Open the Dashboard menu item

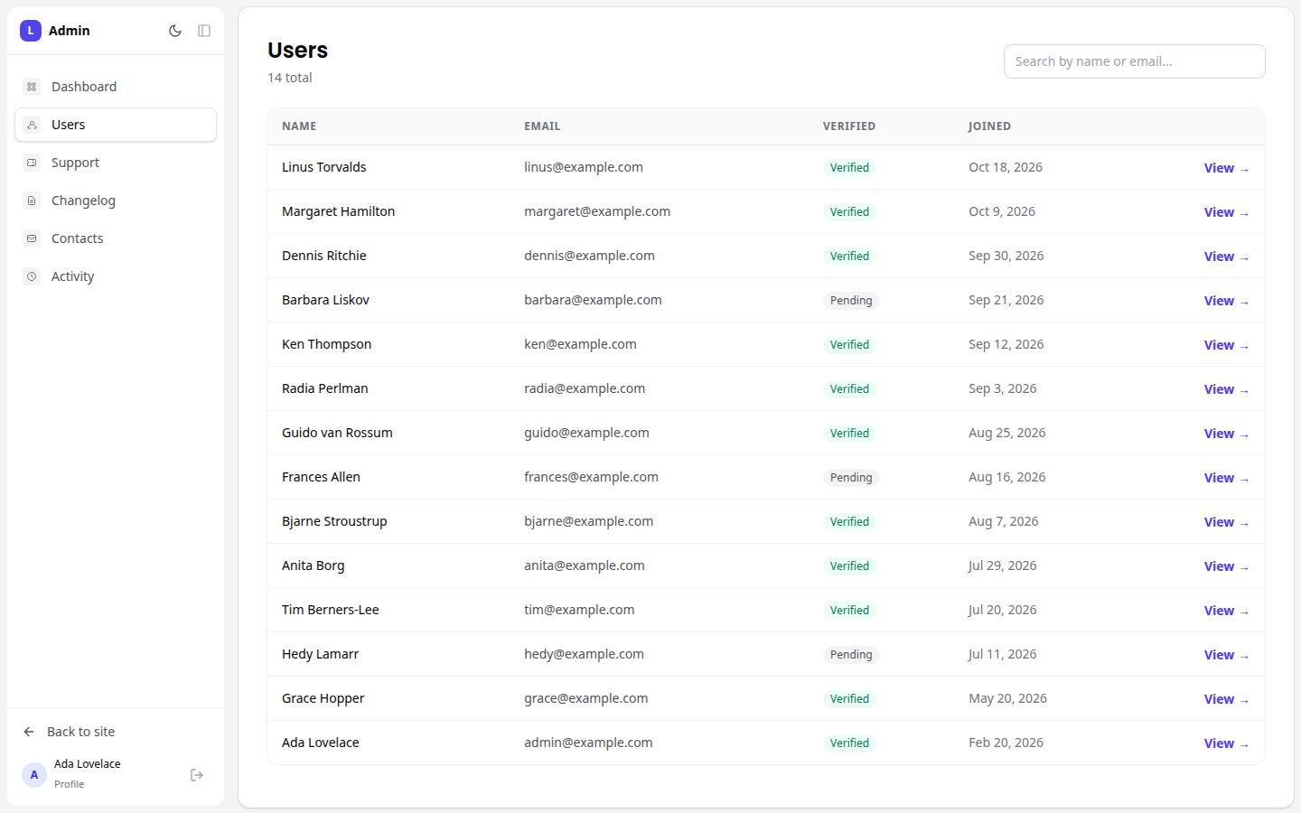tap(116, 87)
